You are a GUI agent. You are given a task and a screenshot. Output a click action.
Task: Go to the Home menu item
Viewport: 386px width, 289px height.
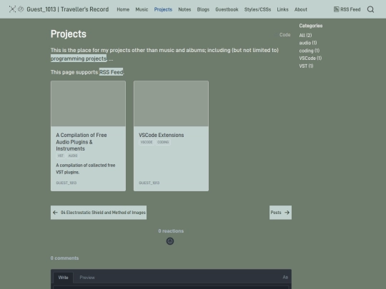pos(123,9)
